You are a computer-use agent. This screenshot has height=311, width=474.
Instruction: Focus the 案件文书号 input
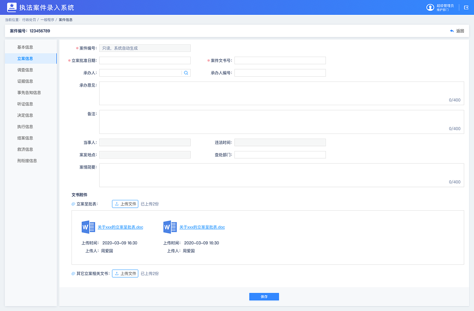280,60
